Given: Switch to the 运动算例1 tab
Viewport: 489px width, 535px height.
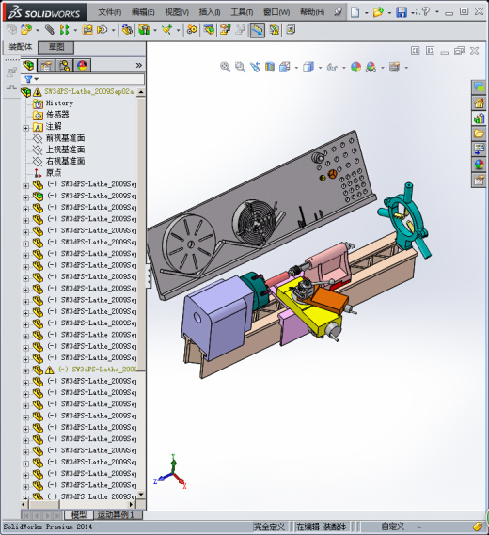Looking at the screenshot, I should [x=116, y=514].
